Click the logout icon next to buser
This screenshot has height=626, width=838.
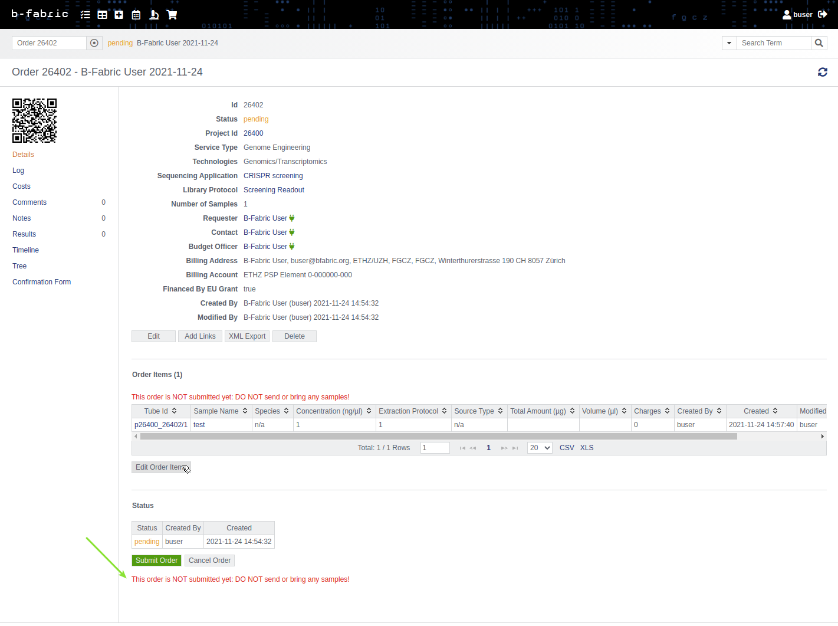[823, 14]
